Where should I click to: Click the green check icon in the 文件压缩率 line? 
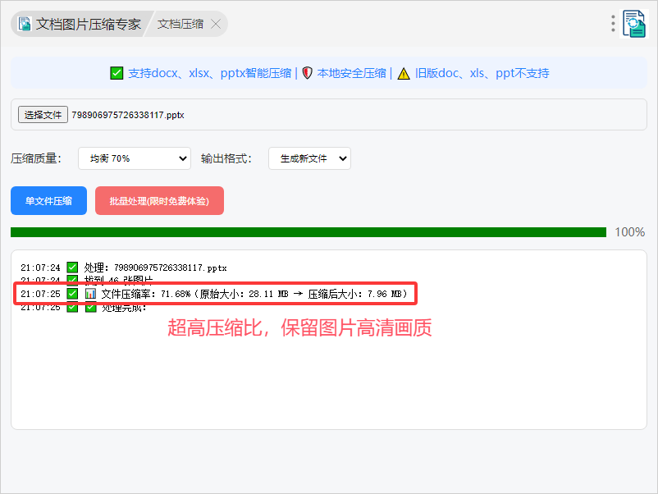pyautogui.click(x=72, y=294)
